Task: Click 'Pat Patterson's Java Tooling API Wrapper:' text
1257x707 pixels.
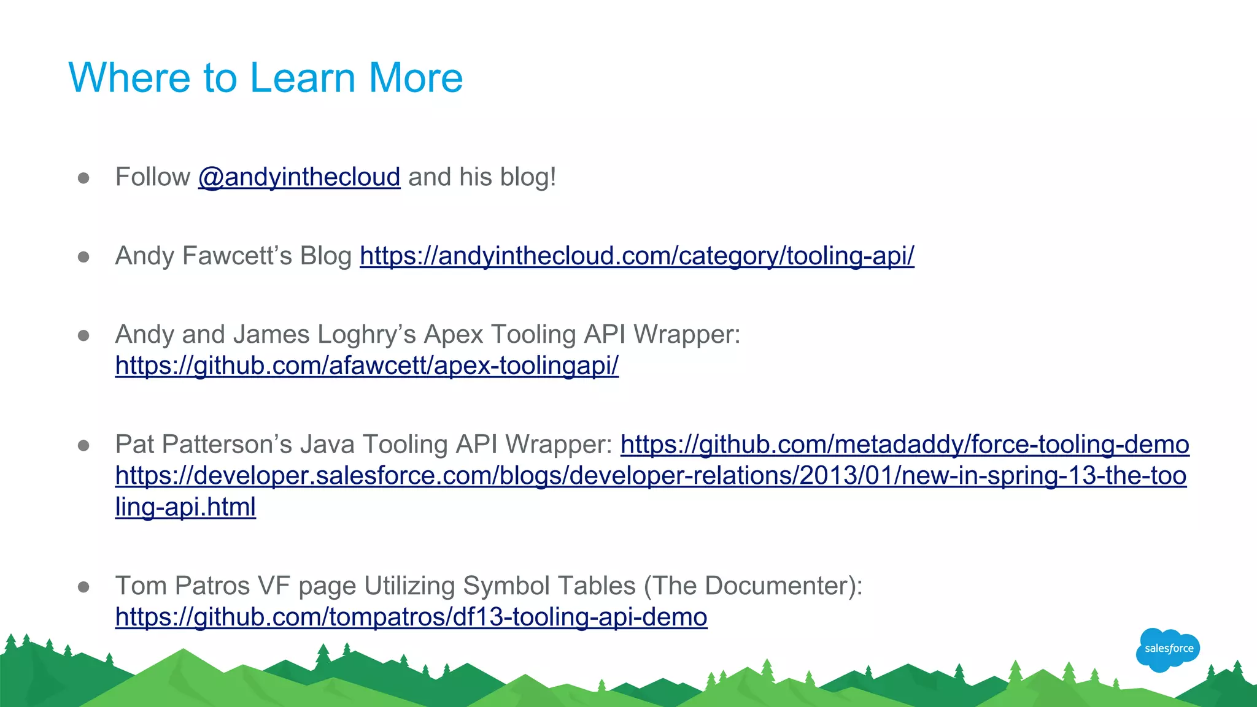Action: click(363, 445)
